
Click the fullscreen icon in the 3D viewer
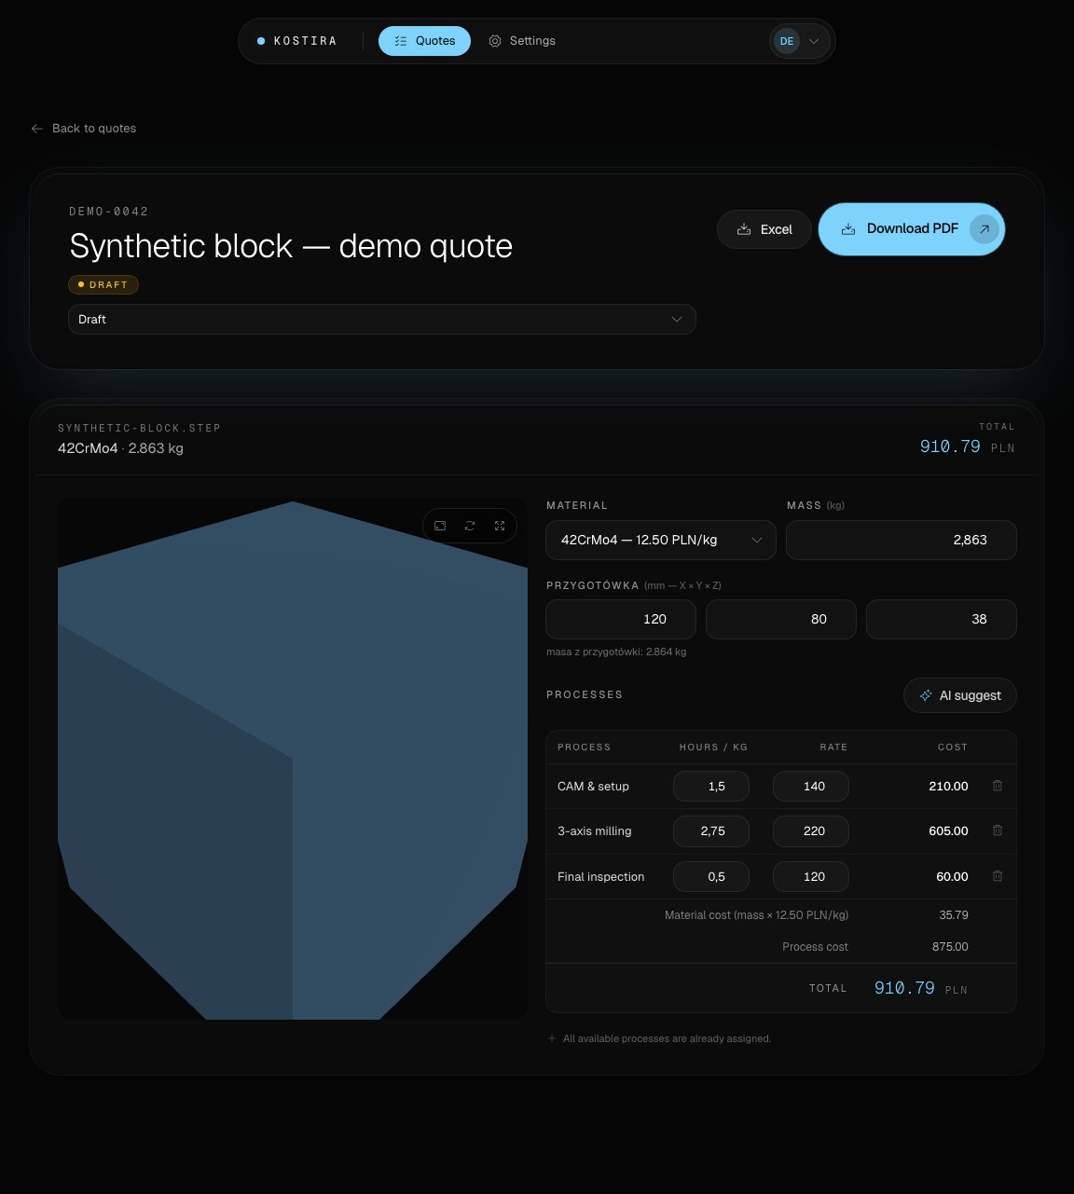[500, 526]
